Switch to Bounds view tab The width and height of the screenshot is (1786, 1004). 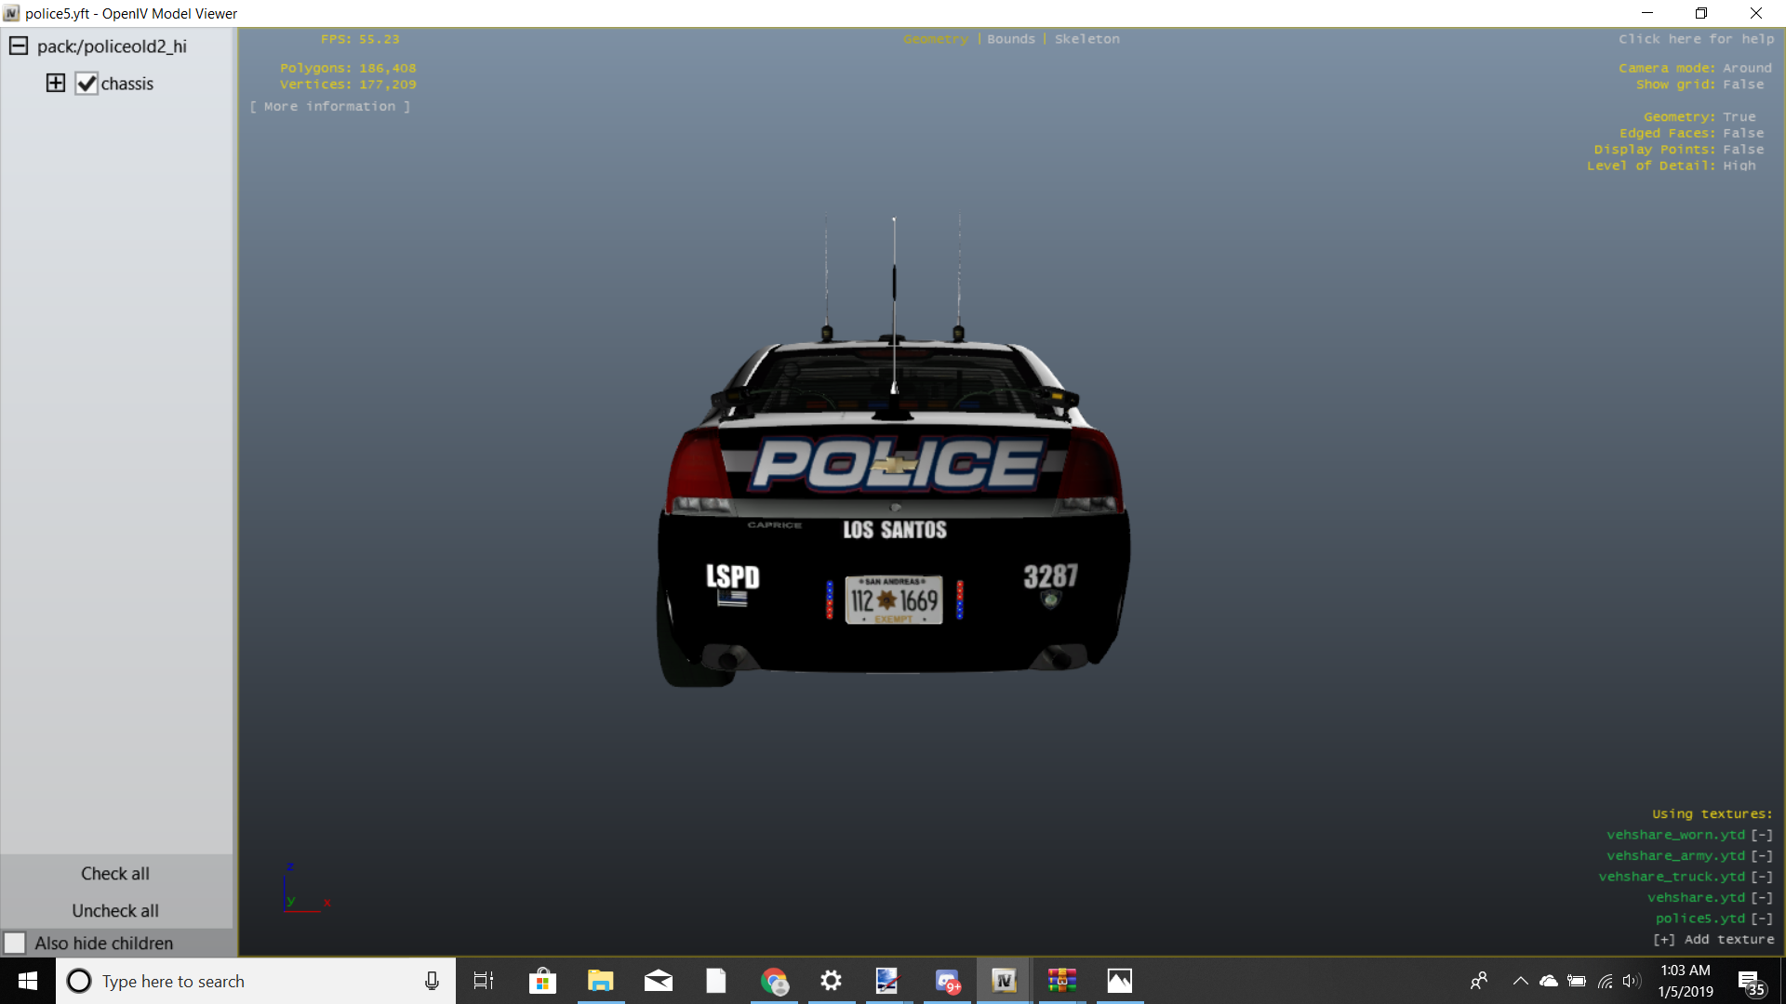1010,39
